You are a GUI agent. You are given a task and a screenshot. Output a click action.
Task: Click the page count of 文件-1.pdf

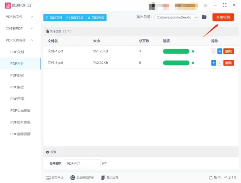[140, 51]
